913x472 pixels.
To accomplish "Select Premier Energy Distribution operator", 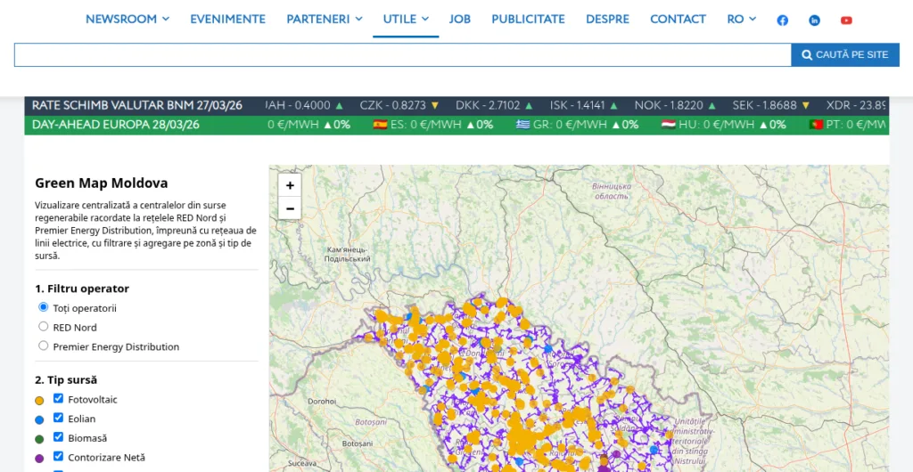I will coord(44,346).
